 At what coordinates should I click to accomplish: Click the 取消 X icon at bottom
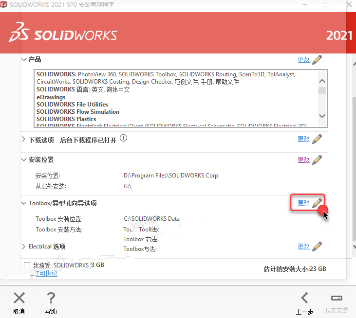tap(19, 298)
